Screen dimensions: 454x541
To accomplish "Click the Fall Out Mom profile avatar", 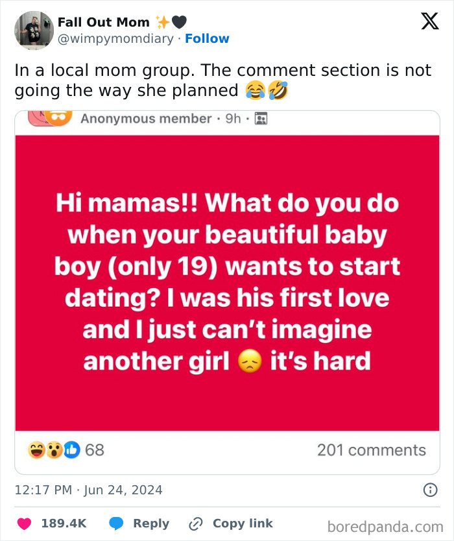I will (x=33, y=30).
